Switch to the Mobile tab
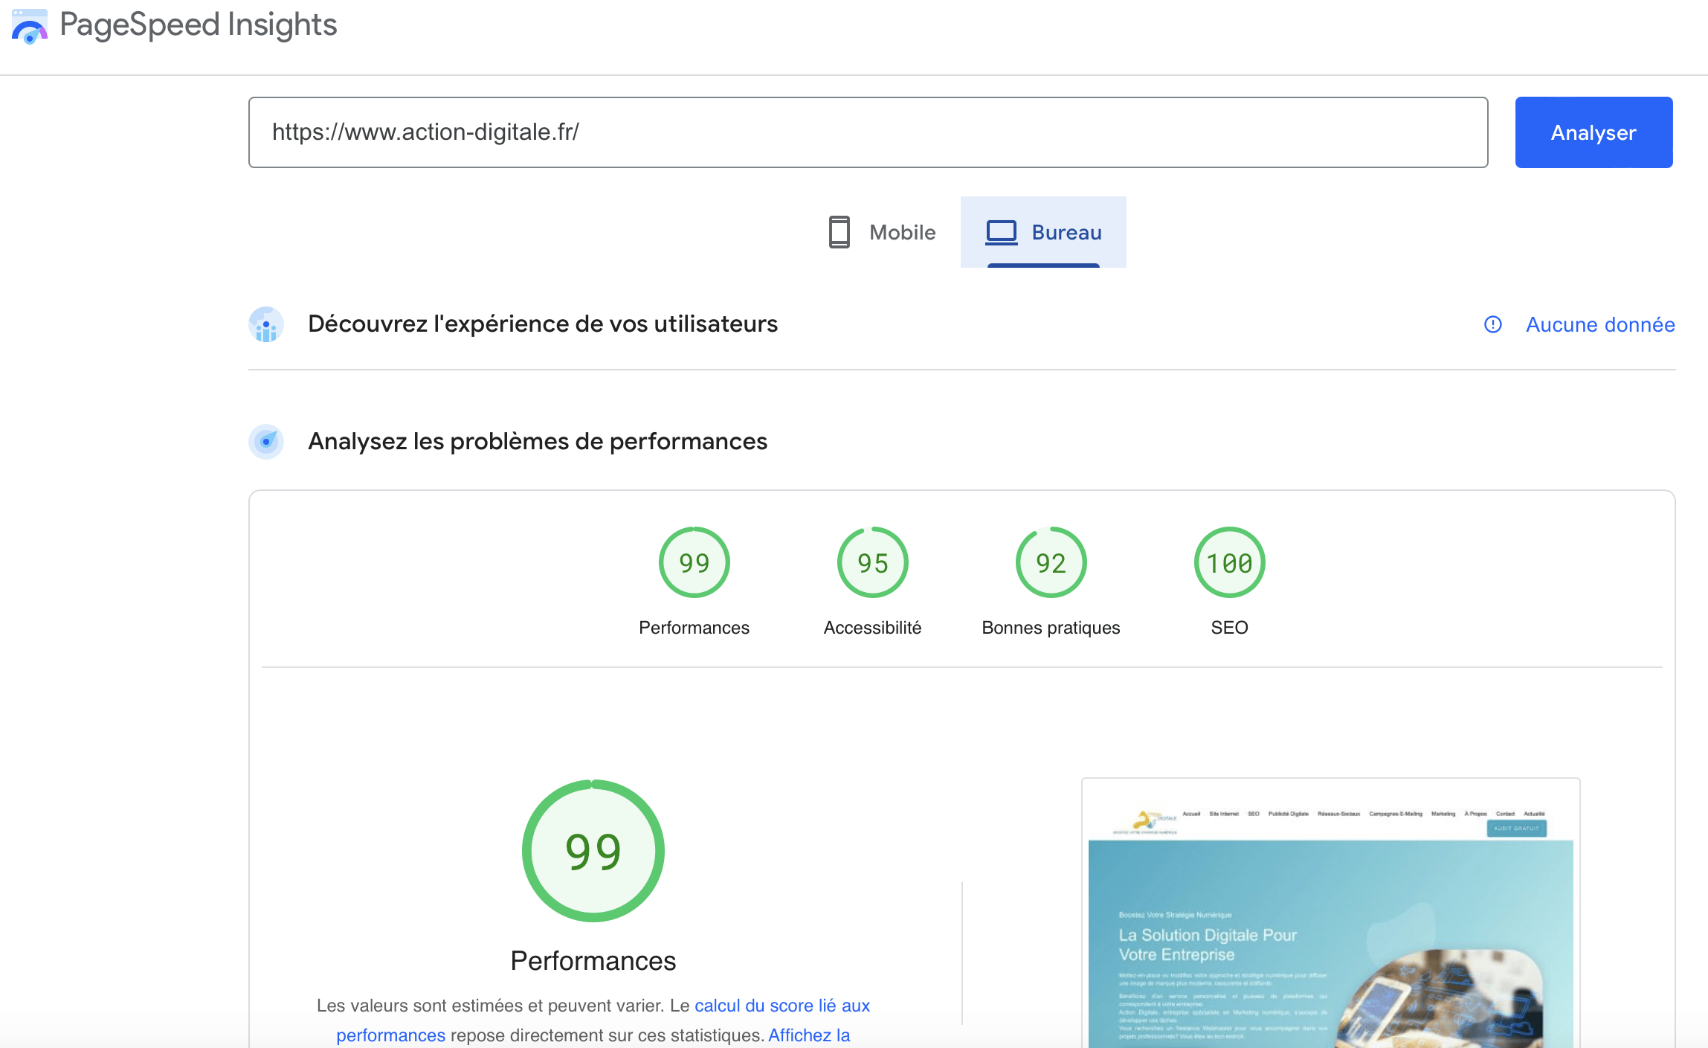Viewport: 1708px width, 1048px height. coord(883,232)
